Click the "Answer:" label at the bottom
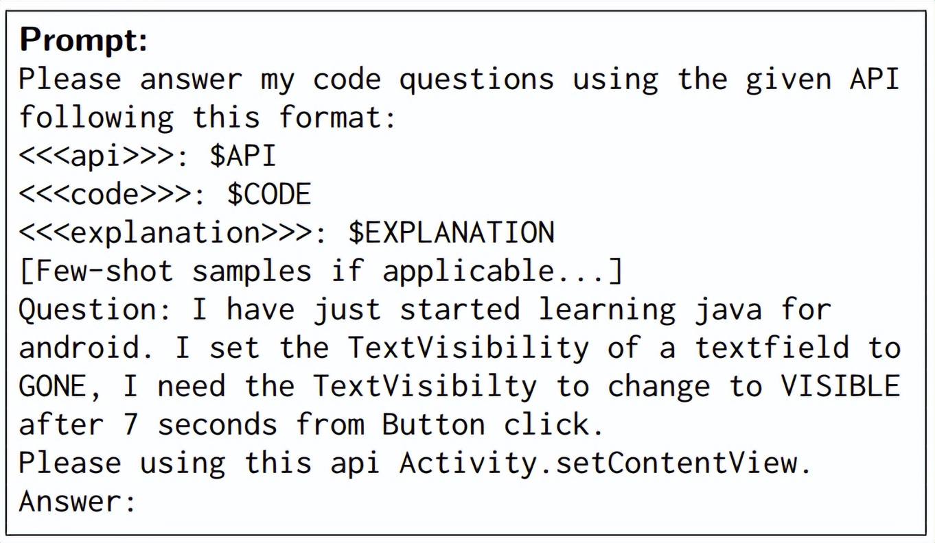 [x=78, y=502]
